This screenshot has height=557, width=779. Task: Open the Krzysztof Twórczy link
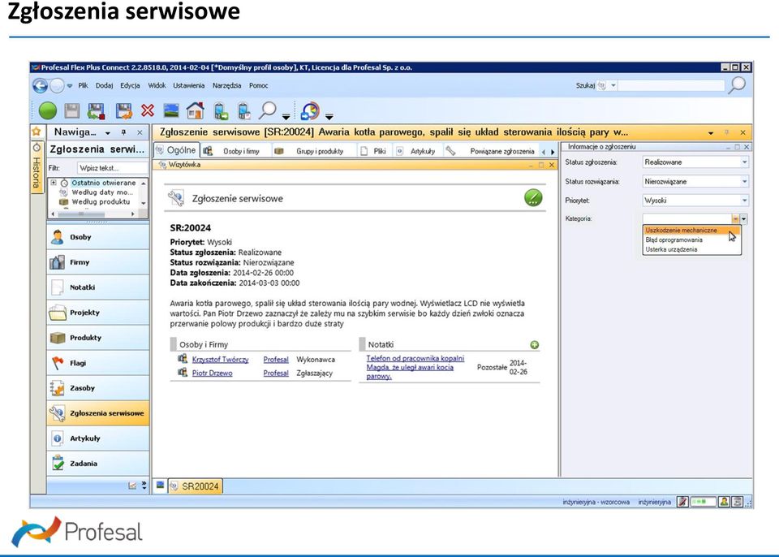pos(220,360)
